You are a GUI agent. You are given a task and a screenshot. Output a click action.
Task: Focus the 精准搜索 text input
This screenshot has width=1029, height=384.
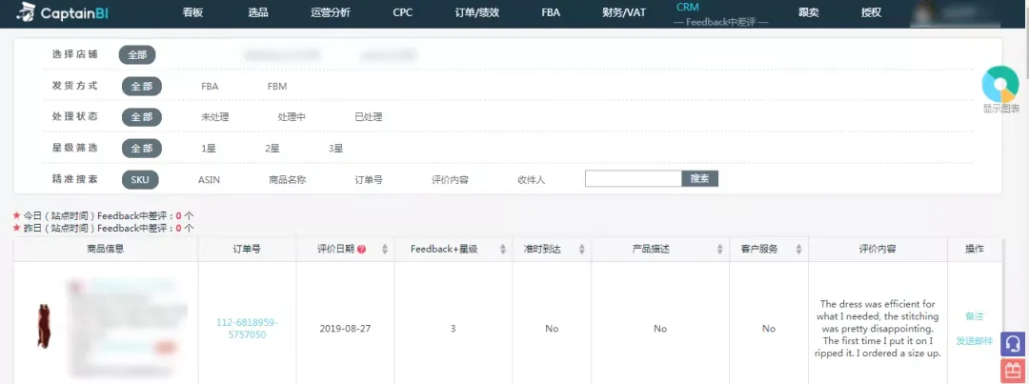pyautogui.click(x=634, y=178)
